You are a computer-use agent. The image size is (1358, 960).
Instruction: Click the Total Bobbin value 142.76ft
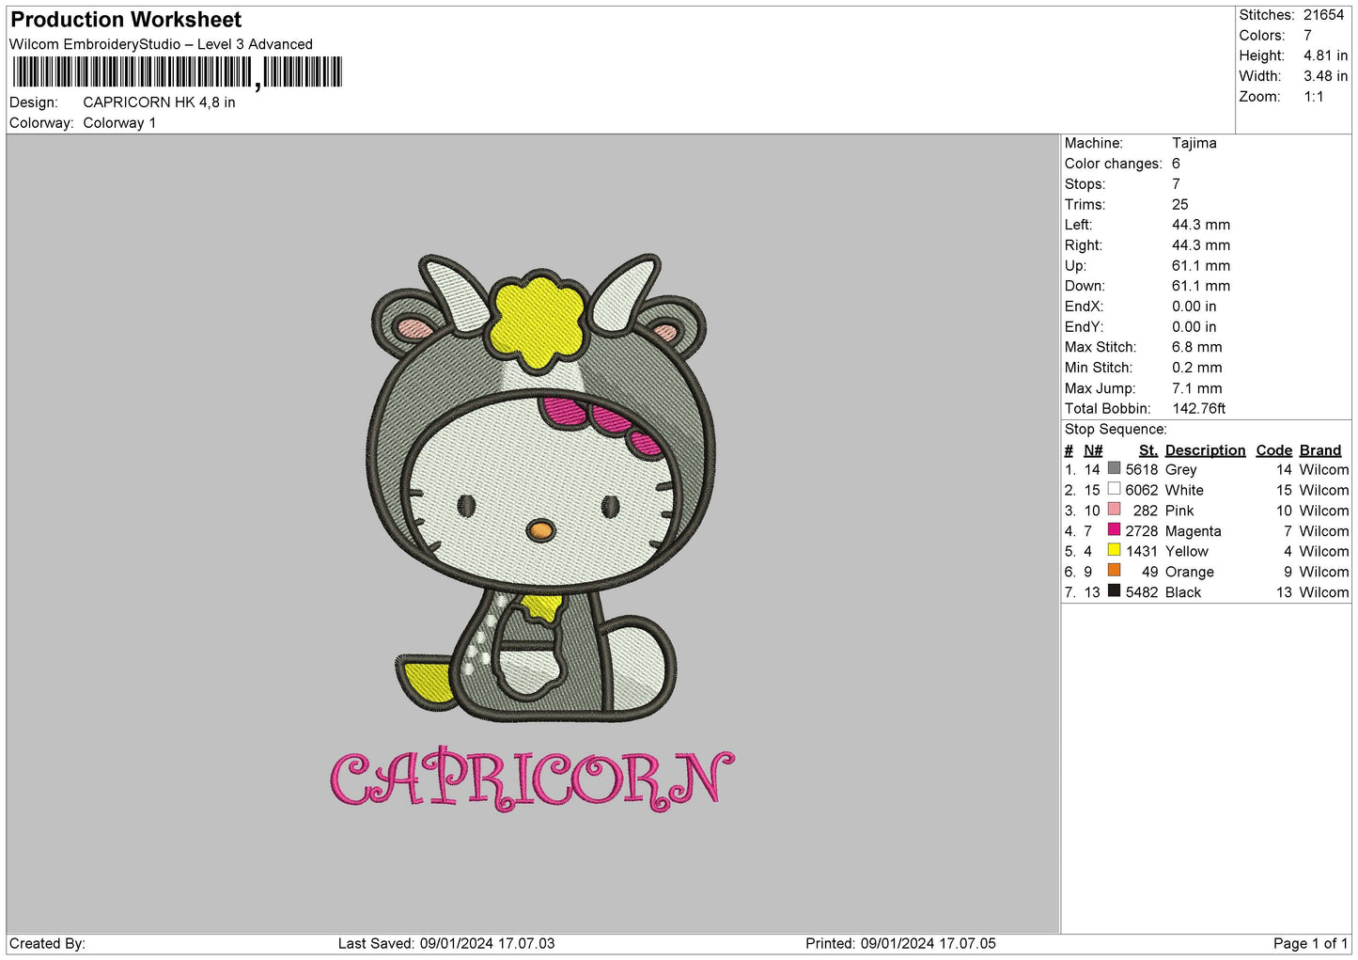click(1199, 409)
